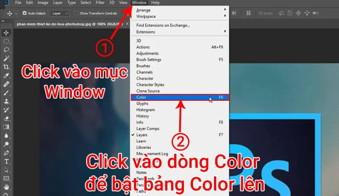The height and width of the screenshot is (196, 339).
Task: Select the Brush tool
Action: tap(6, 93)
